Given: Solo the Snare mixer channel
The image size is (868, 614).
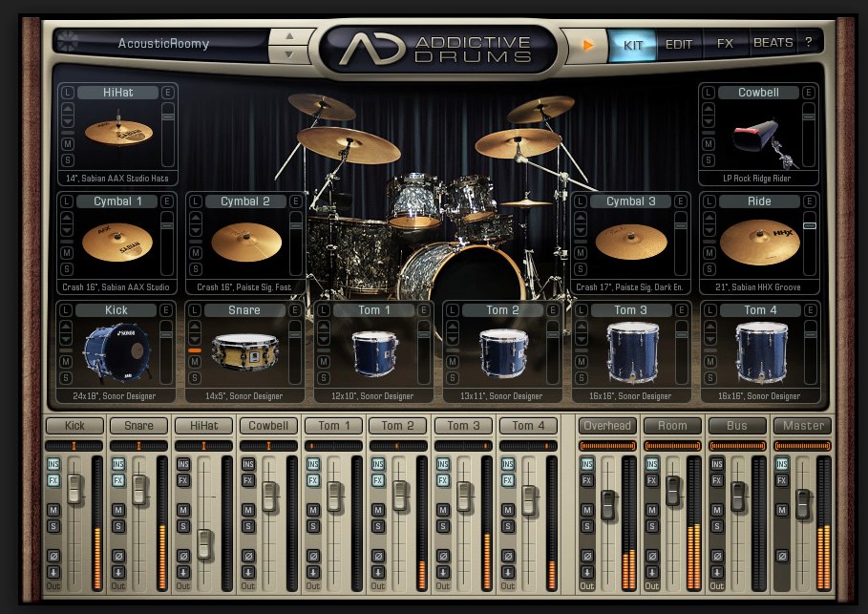Looking at the screenshot, I should click(x=118, y=526).
